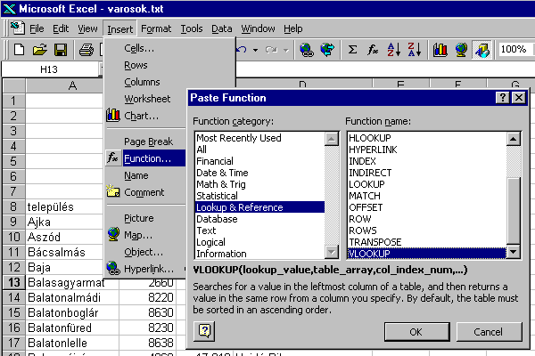Open the Help menu

click(x=293, y=28)
